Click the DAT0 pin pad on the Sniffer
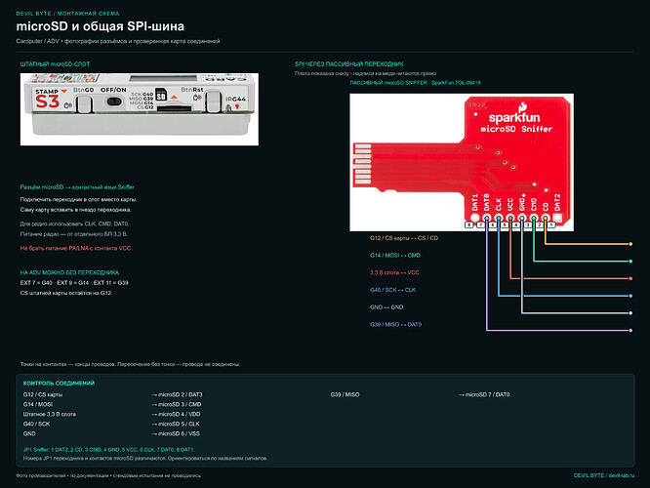Viewport: 650px width, 488px height. pos(487,218)
